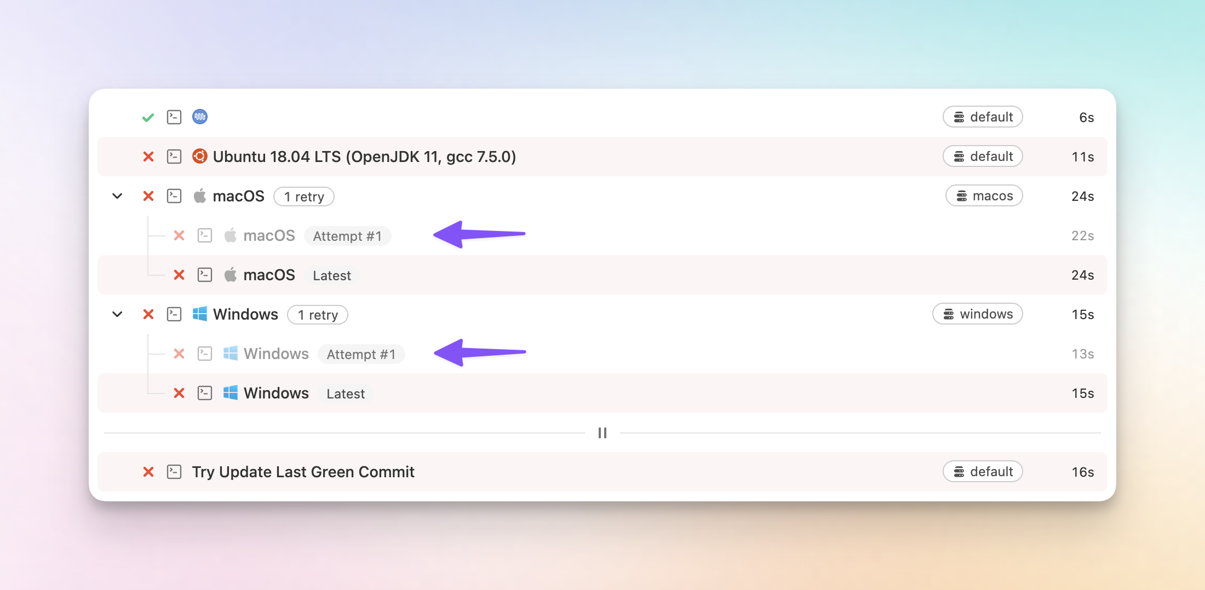Click the Windows logo on the Windows parent row
Image resolution: width=1205 pixels, height=590 pixels.
(x=200, y=314)
